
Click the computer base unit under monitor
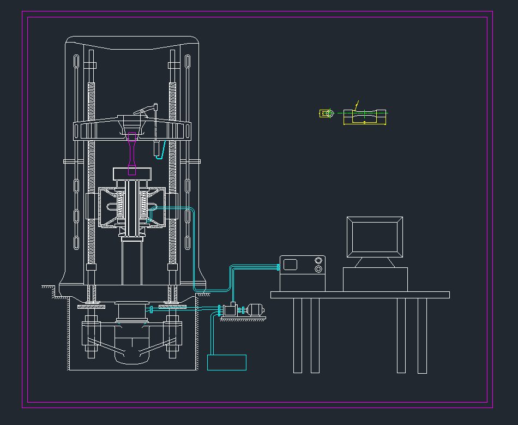pos(375,279)
